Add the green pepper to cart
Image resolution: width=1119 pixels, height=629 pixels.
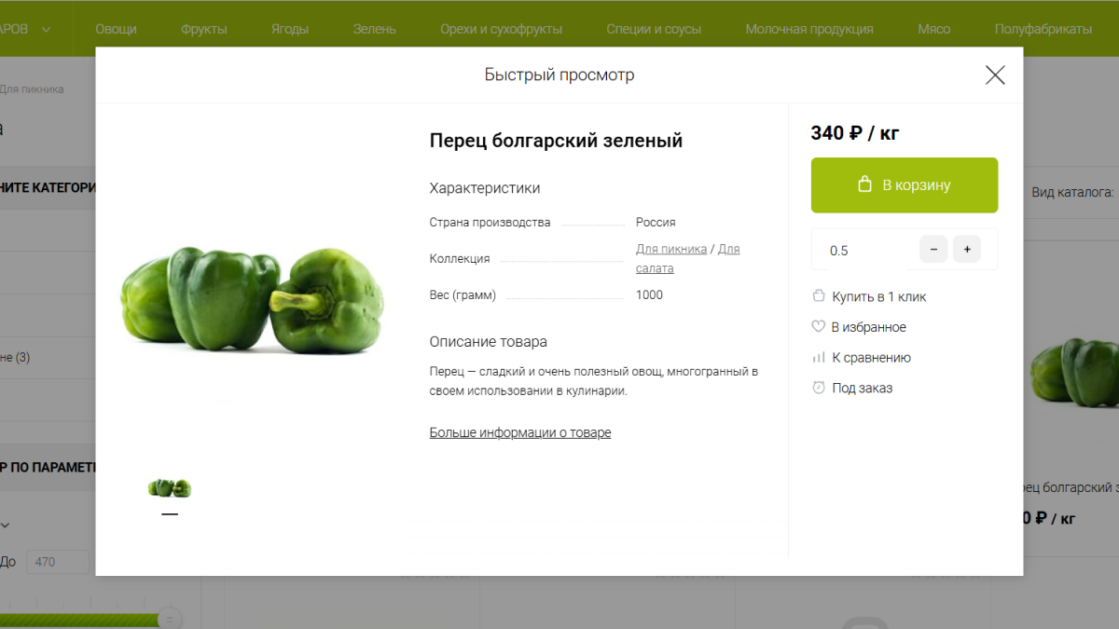(905, 185)
